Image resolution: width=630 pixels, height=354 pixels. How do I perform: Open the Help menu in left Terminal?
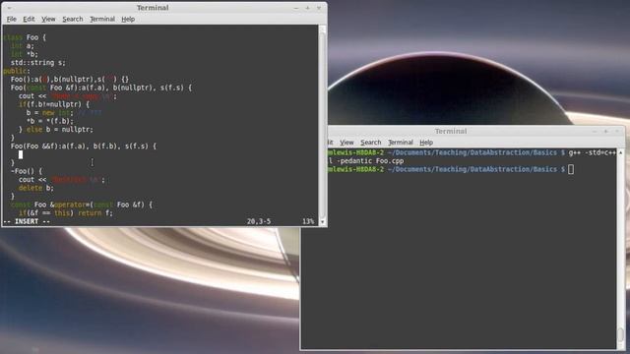pyautogui.click(x=128, y=19)
